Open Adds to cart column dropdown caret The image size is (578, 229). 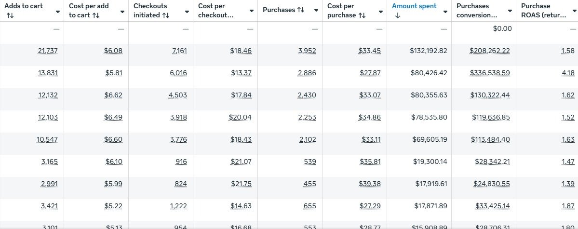click(58, 11)
